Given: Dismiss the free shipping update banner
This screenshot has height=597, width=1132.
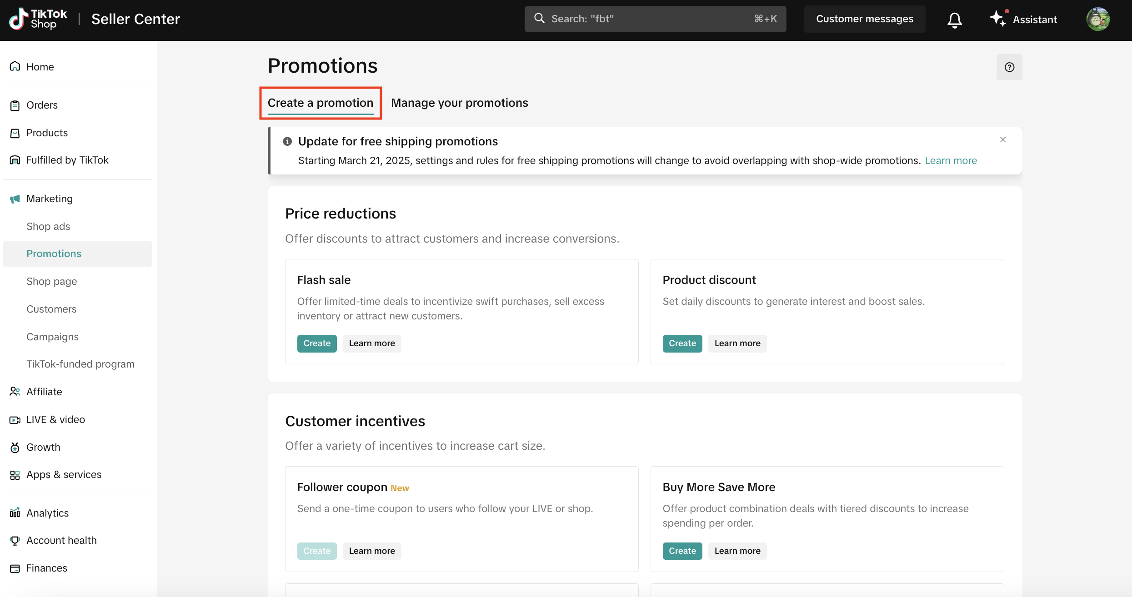Looking at the screenshot, I should (1003, 139).
